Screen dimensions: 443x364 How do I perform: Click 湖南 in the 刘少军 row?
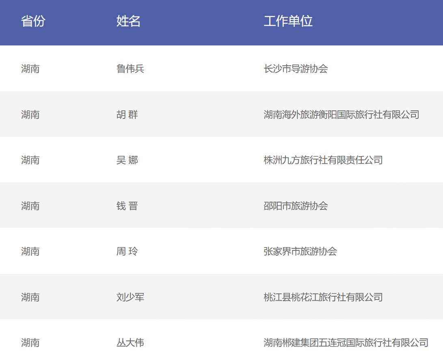pos(30,297)
